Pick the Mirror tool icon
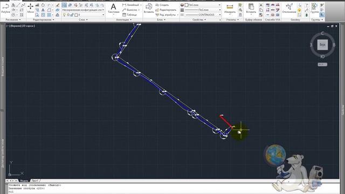Viewport: 345px width, 194px height. 43,10
